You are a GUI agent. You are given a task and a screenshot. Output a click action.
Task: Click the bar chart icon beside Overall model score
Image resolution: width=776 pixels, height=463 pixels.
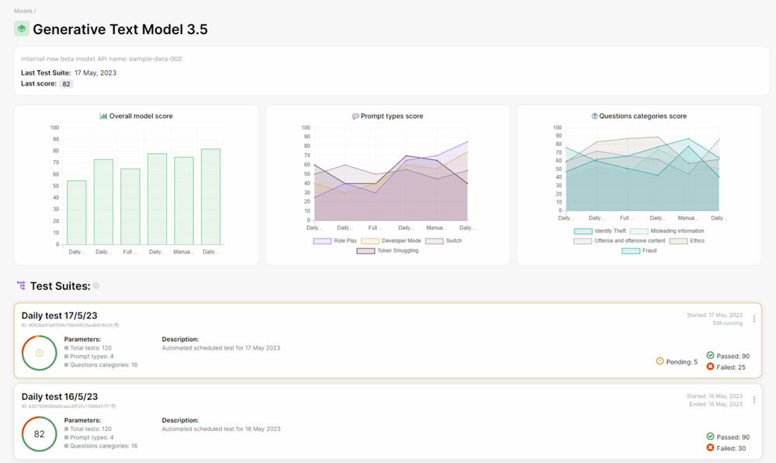tap(103, 117)
